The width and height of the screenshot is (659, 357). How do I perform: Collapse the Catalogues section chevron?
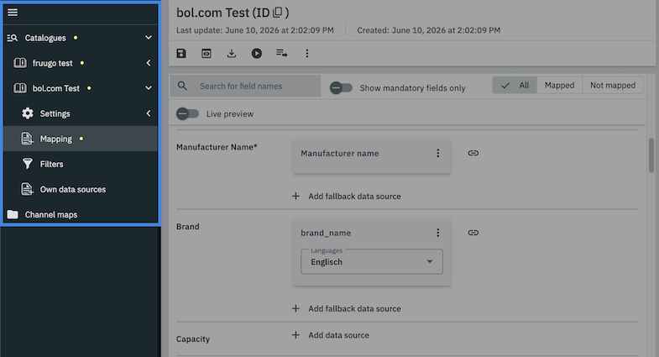[x=149, y=38]
